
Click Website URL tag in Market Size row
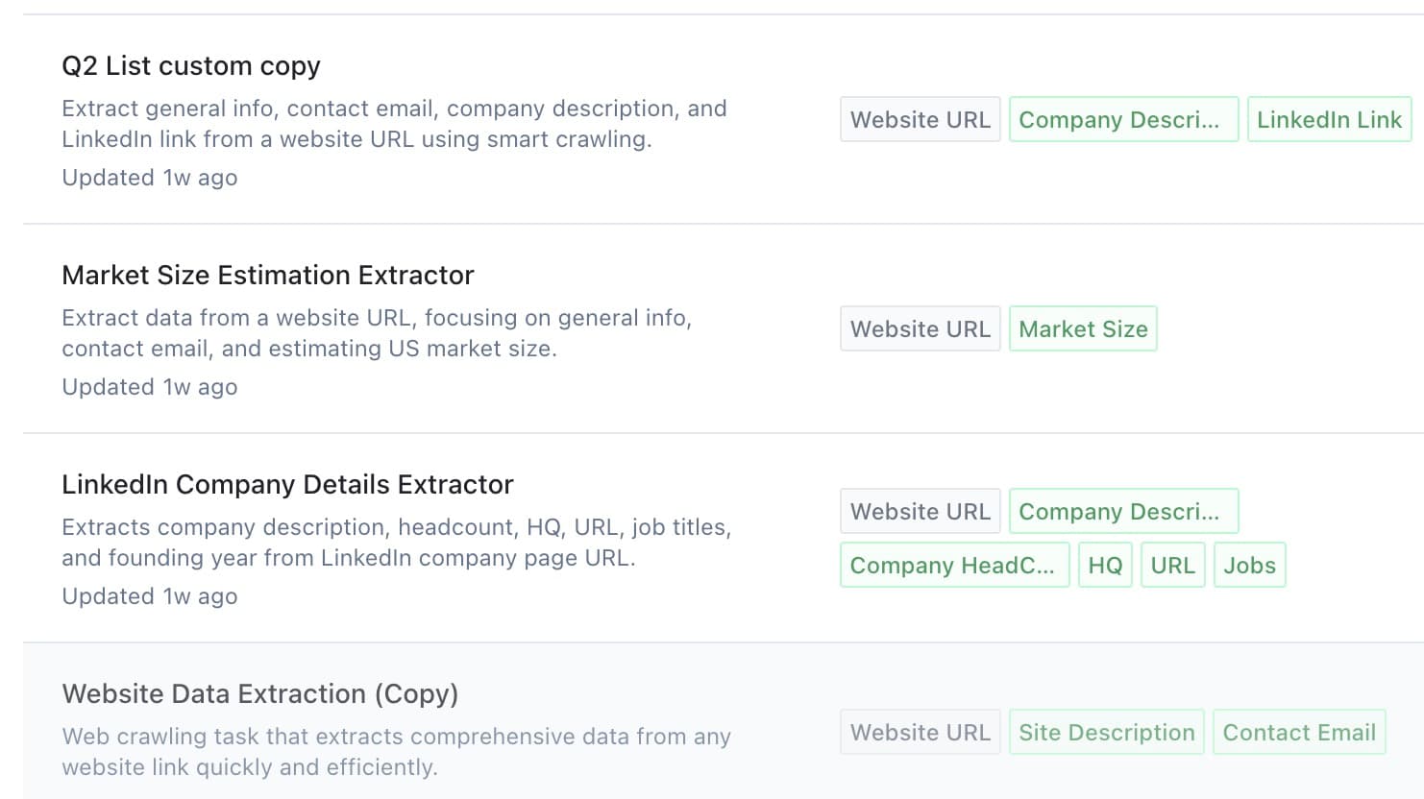point(920,328)
